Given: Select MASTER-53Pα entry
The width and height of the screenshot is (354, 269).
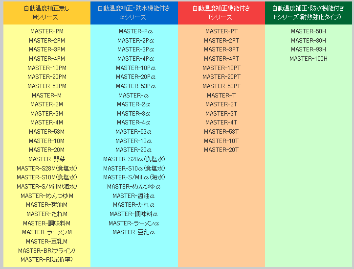Looking at the screenshot, I should click(x=136, y=86).
